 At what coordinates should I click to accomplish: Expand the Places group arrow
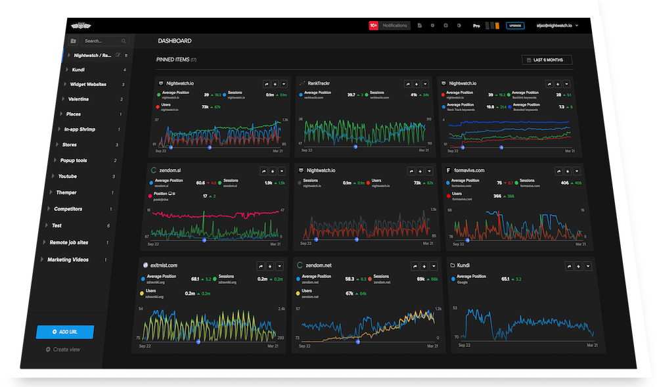(61, 114)
